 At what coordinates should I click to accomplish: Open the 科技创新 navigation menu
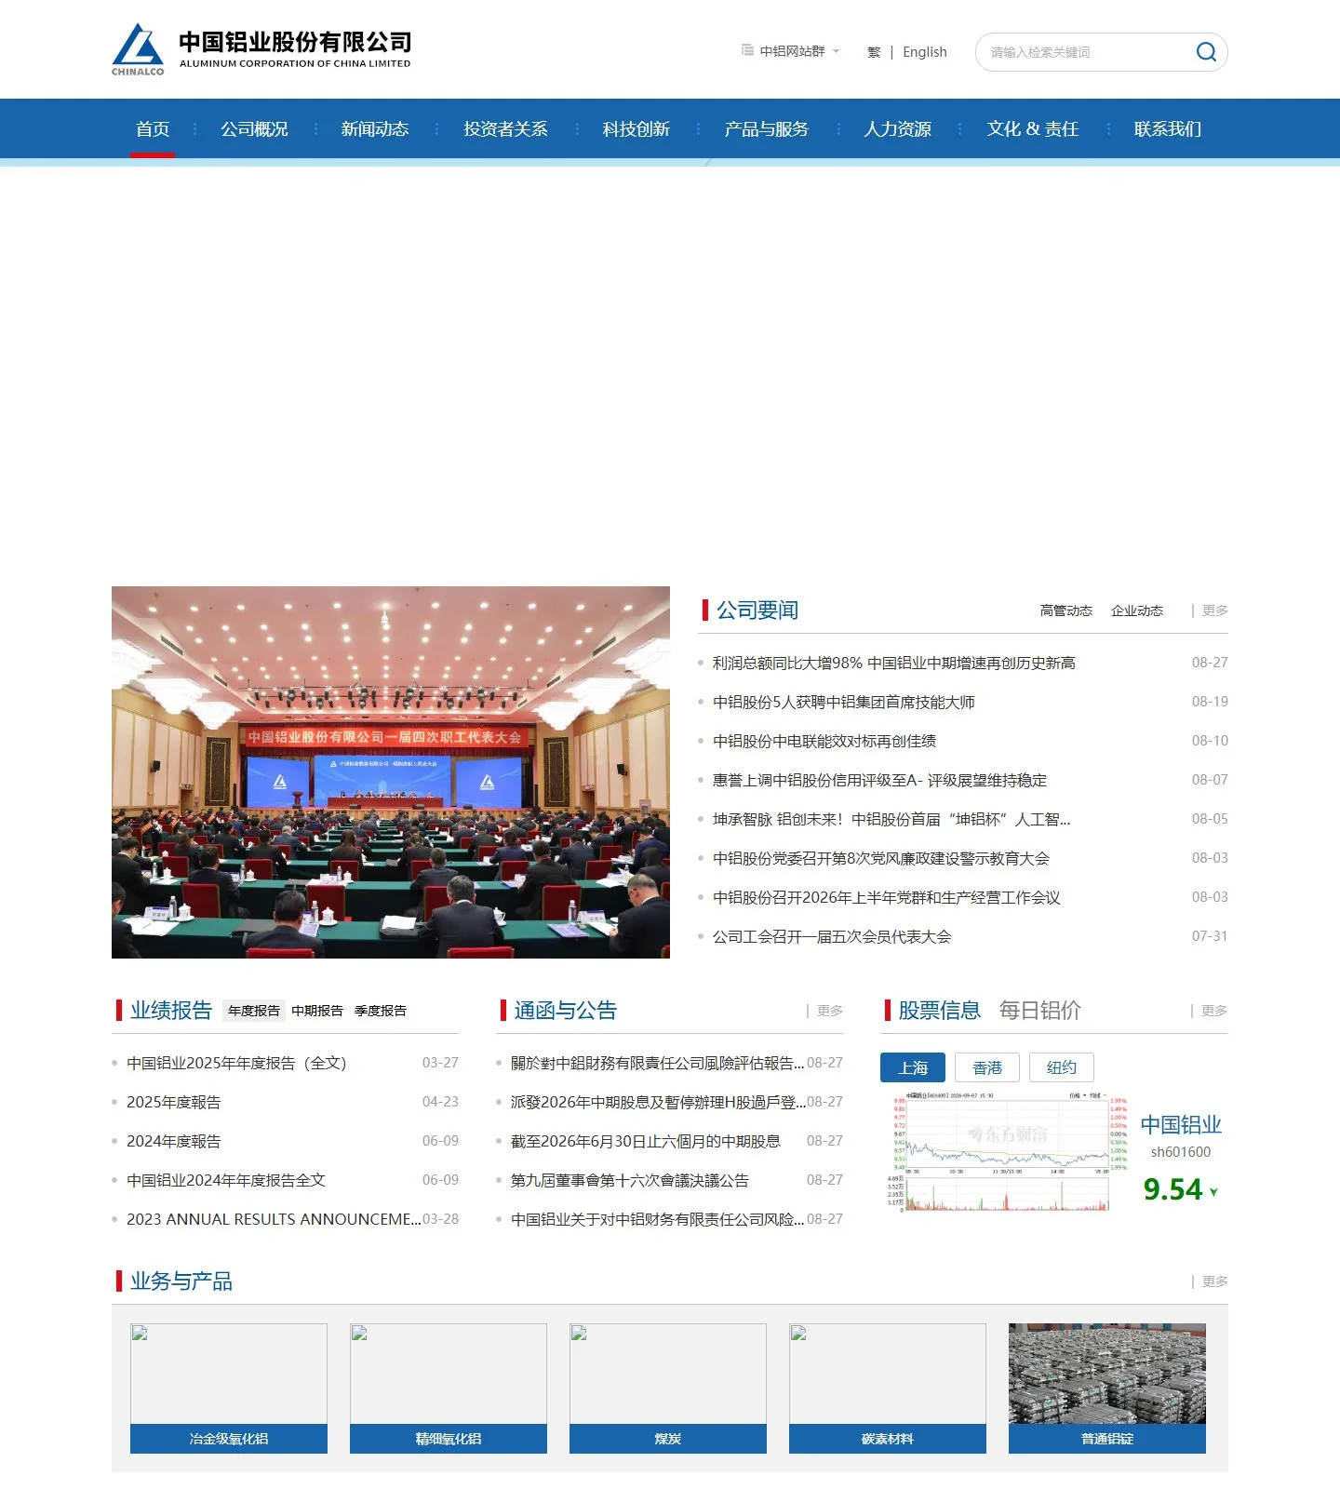pos(636,128)
